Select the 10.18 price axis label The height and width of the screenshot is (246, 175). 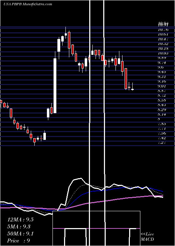163,48
